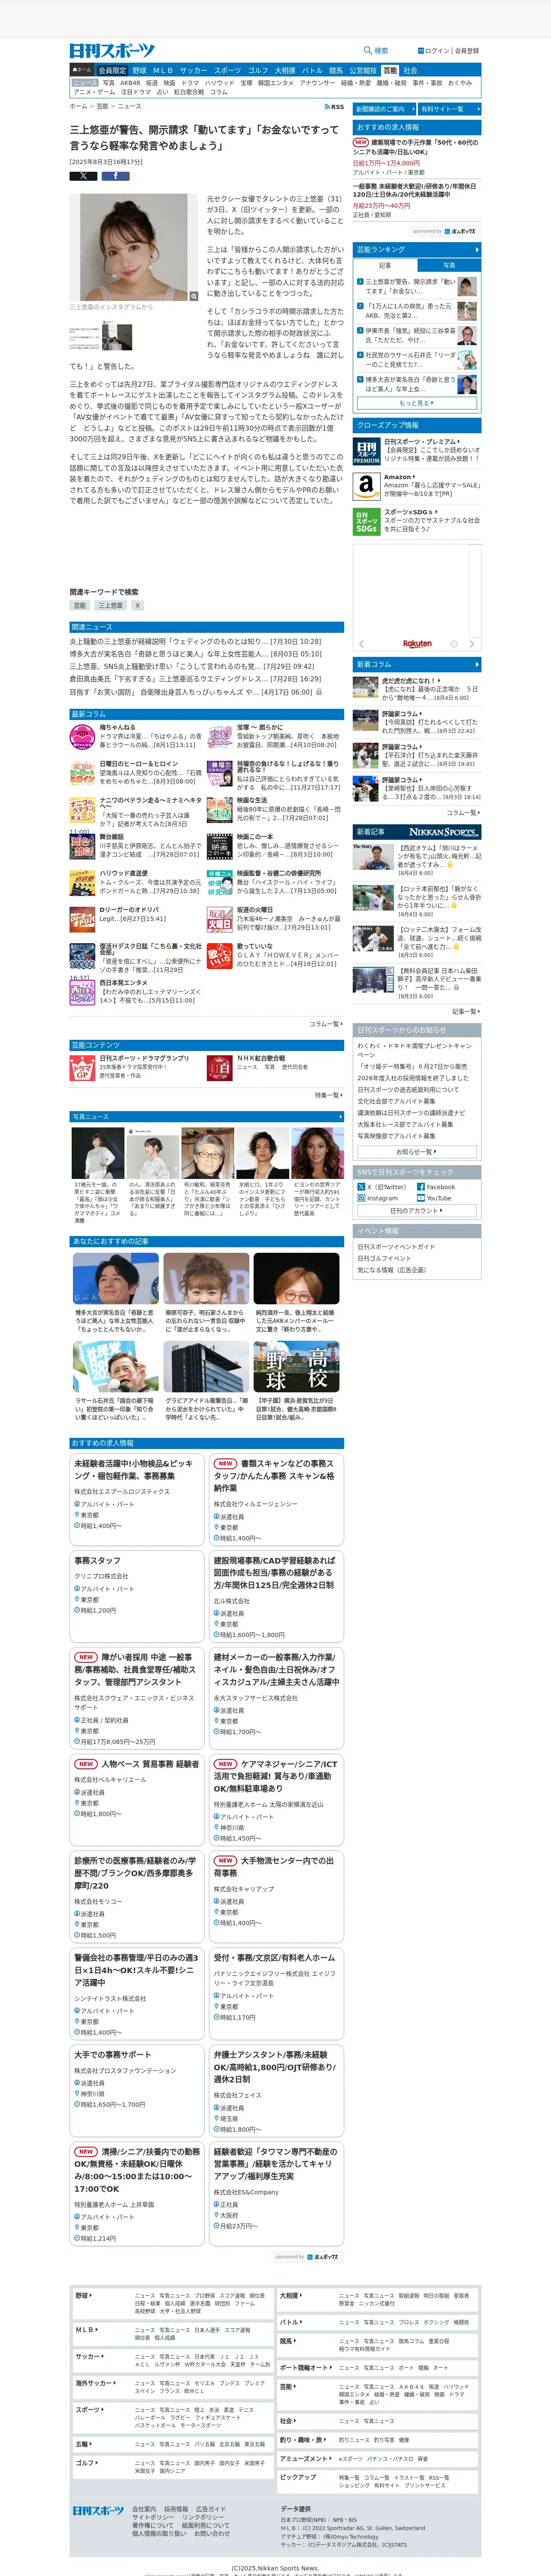
Task: Open the 野球 tab in main navigation
Action: coord(139,71)
